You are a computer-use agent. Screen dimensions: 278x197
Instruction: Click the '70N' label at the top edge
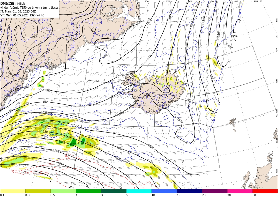pyautogui.click(x=256, y=1)
